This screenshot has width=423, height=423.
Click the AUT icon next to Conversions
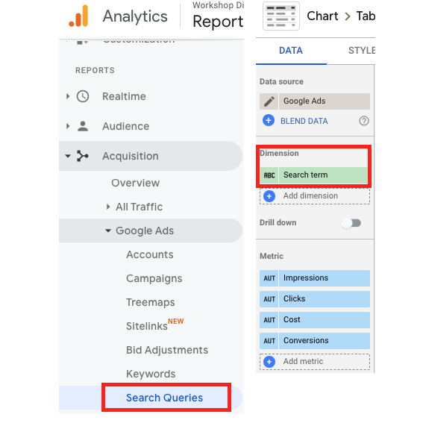coord(269,341)
